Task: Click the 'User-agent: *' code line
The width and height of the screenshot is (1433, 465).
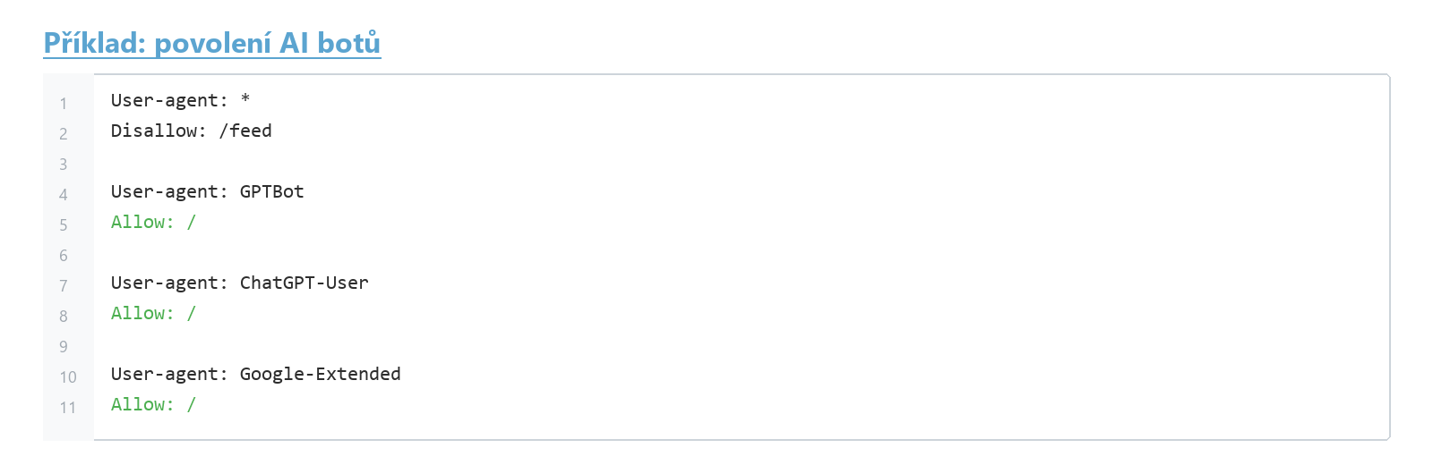Action: coord(180,100)
